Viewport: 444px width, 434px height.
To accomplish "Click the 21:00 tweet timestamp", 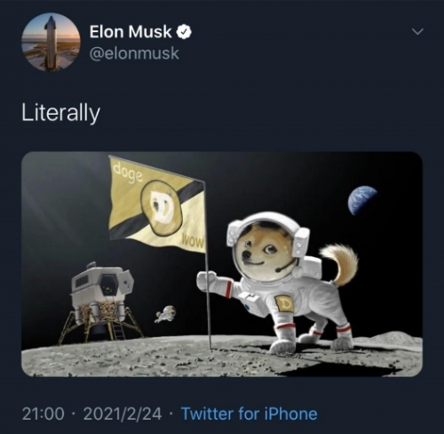I will 44,414.
